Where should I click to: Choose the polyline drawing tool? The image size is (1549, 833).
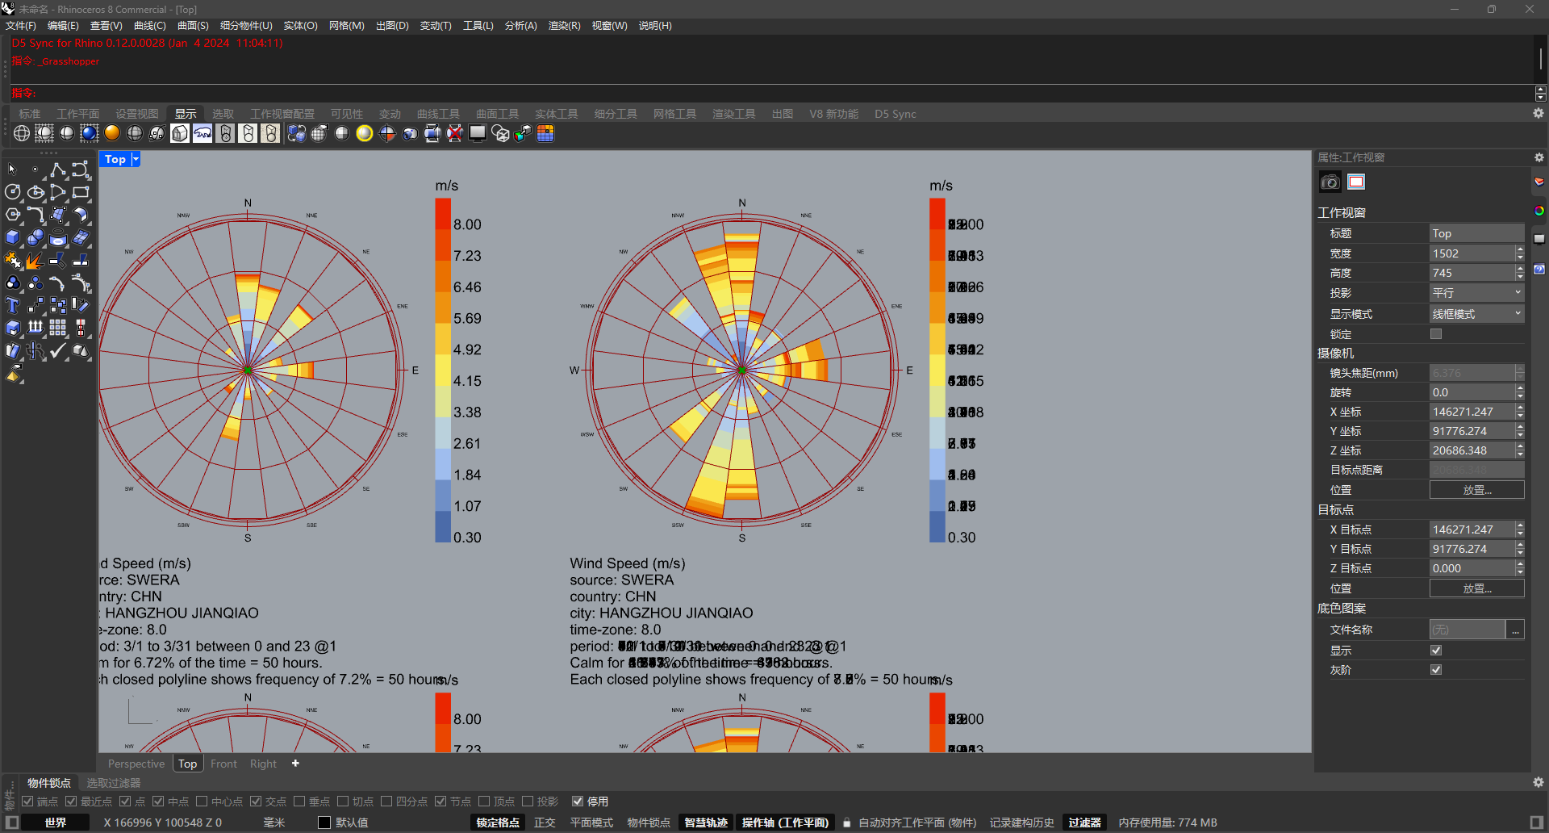(58, 170)
